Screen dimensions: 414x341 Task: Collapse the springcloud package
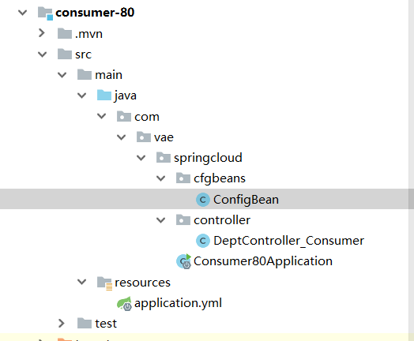pos(141,158)
